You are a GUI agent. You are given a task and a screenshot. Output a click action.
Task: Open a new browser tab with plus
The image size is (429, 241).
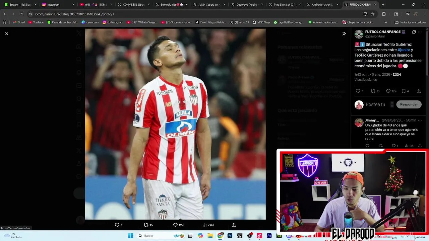click(x=383, y=5)
